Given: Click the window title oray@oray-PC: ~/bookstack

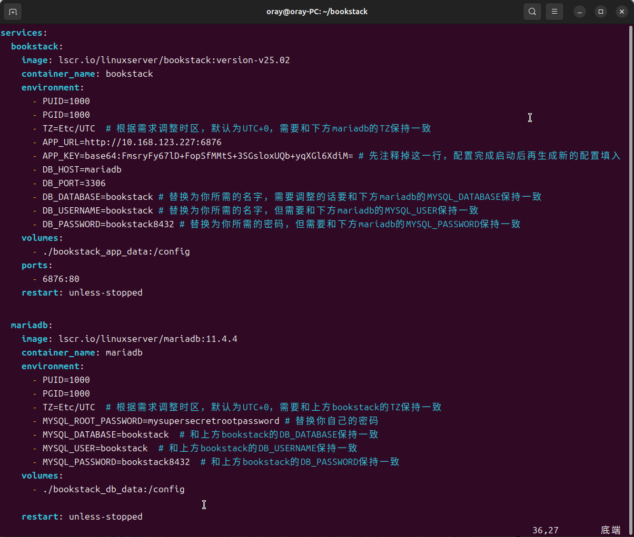Looking at the screenshot, I should (x=316, y=12).
